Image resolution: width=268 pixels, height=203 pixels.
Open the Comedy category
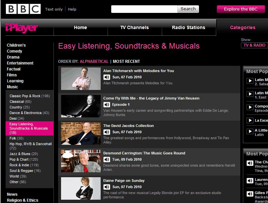(x=15, y=51)
